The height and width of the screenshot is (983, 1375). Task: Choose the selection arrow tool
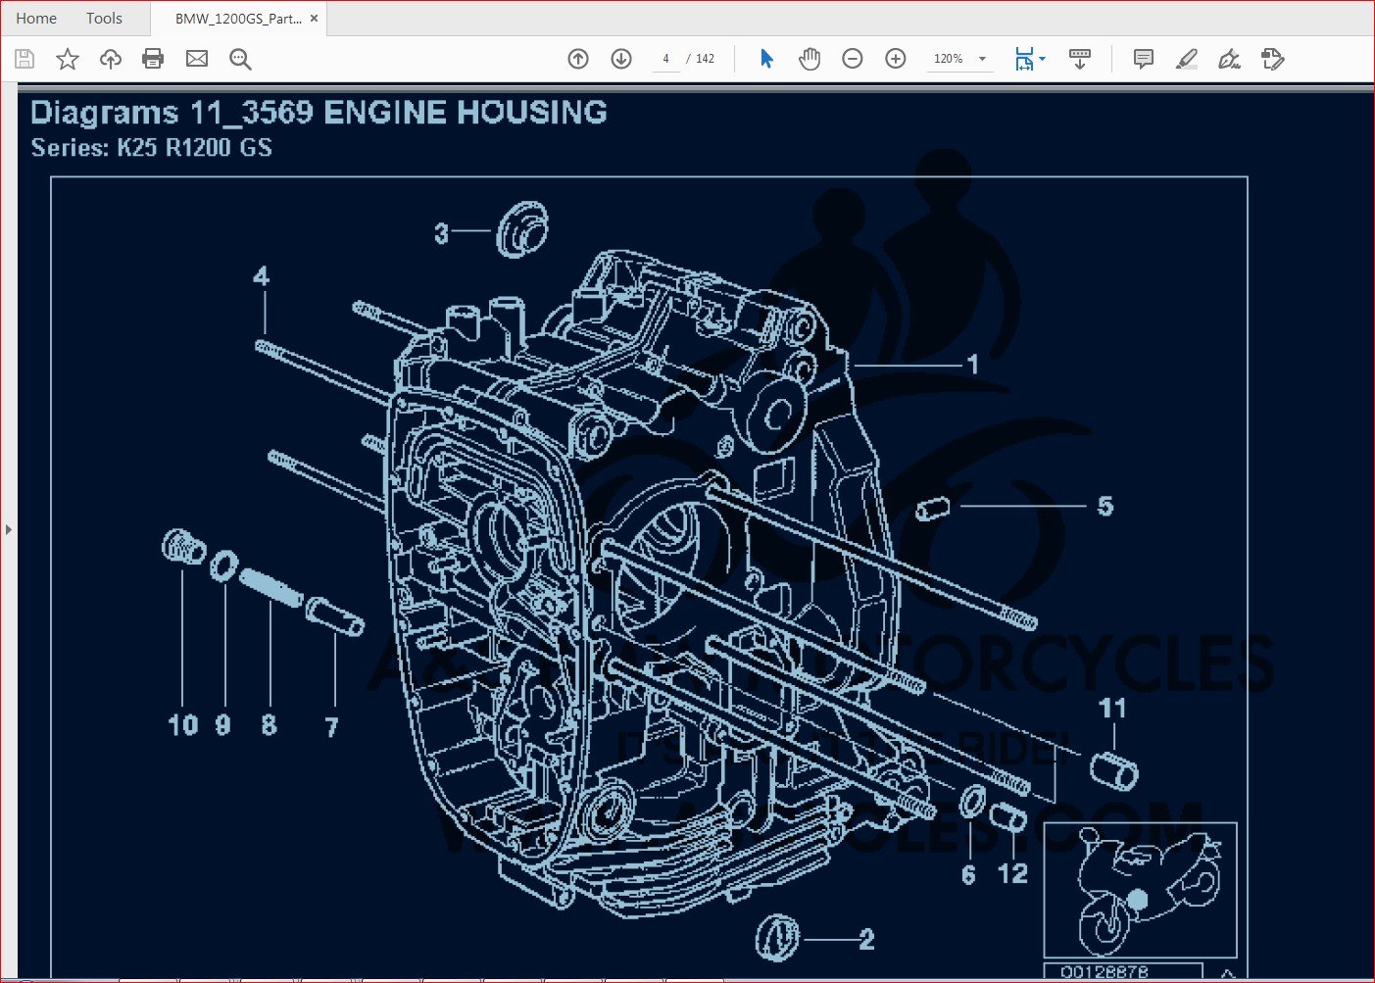point(766,59)
